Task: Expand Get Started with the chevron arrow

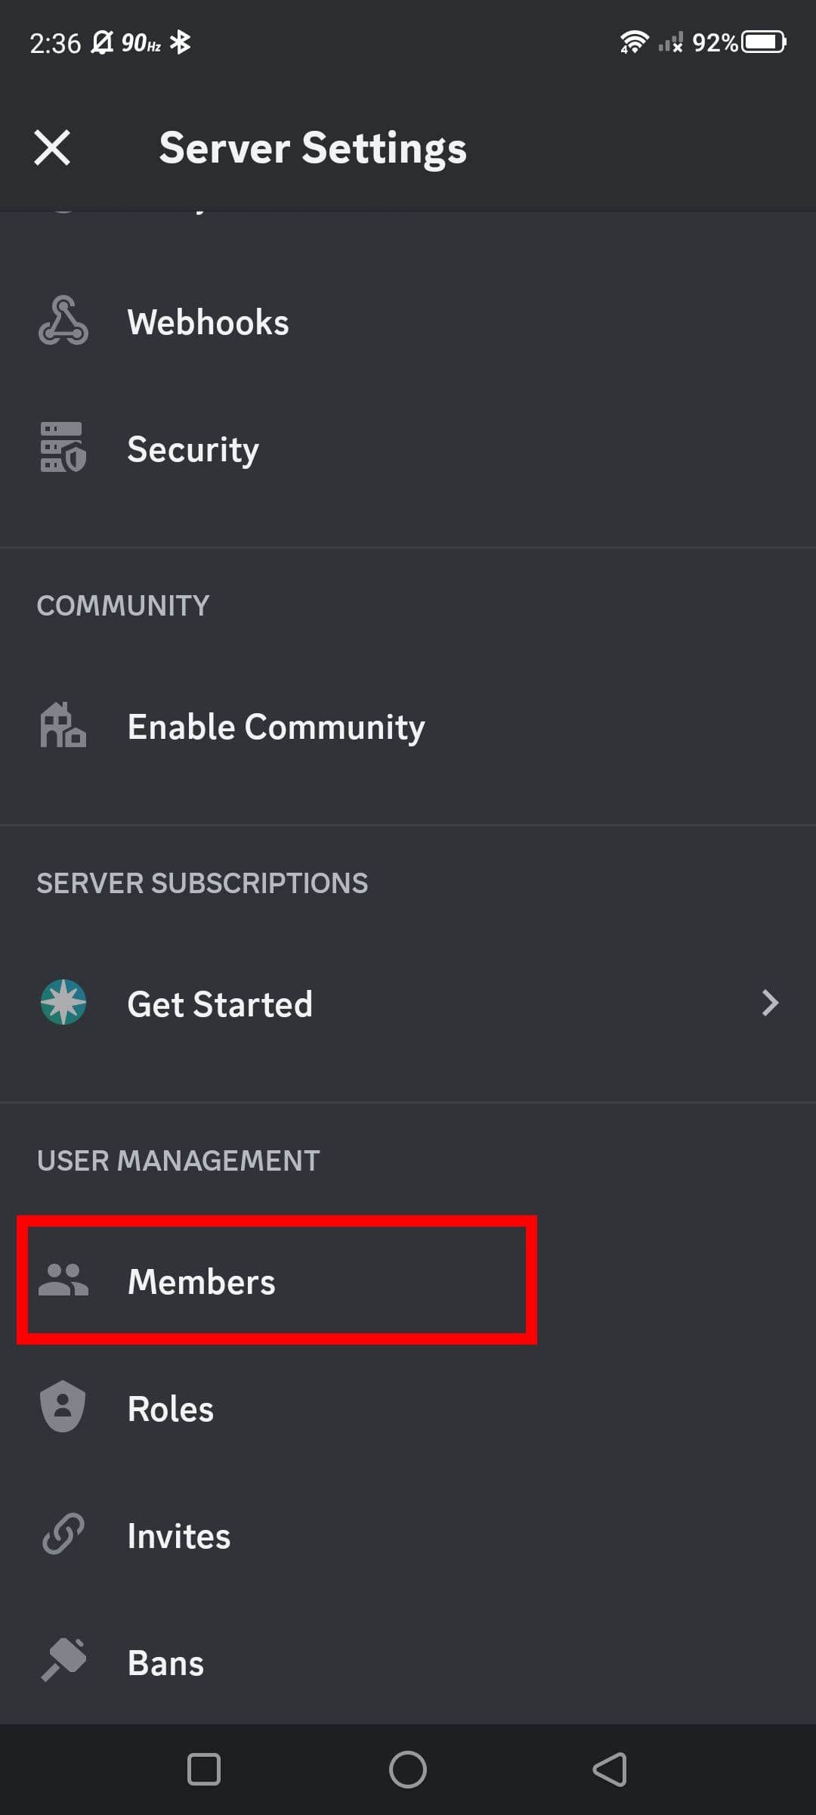Action: tap(769, 1003)
